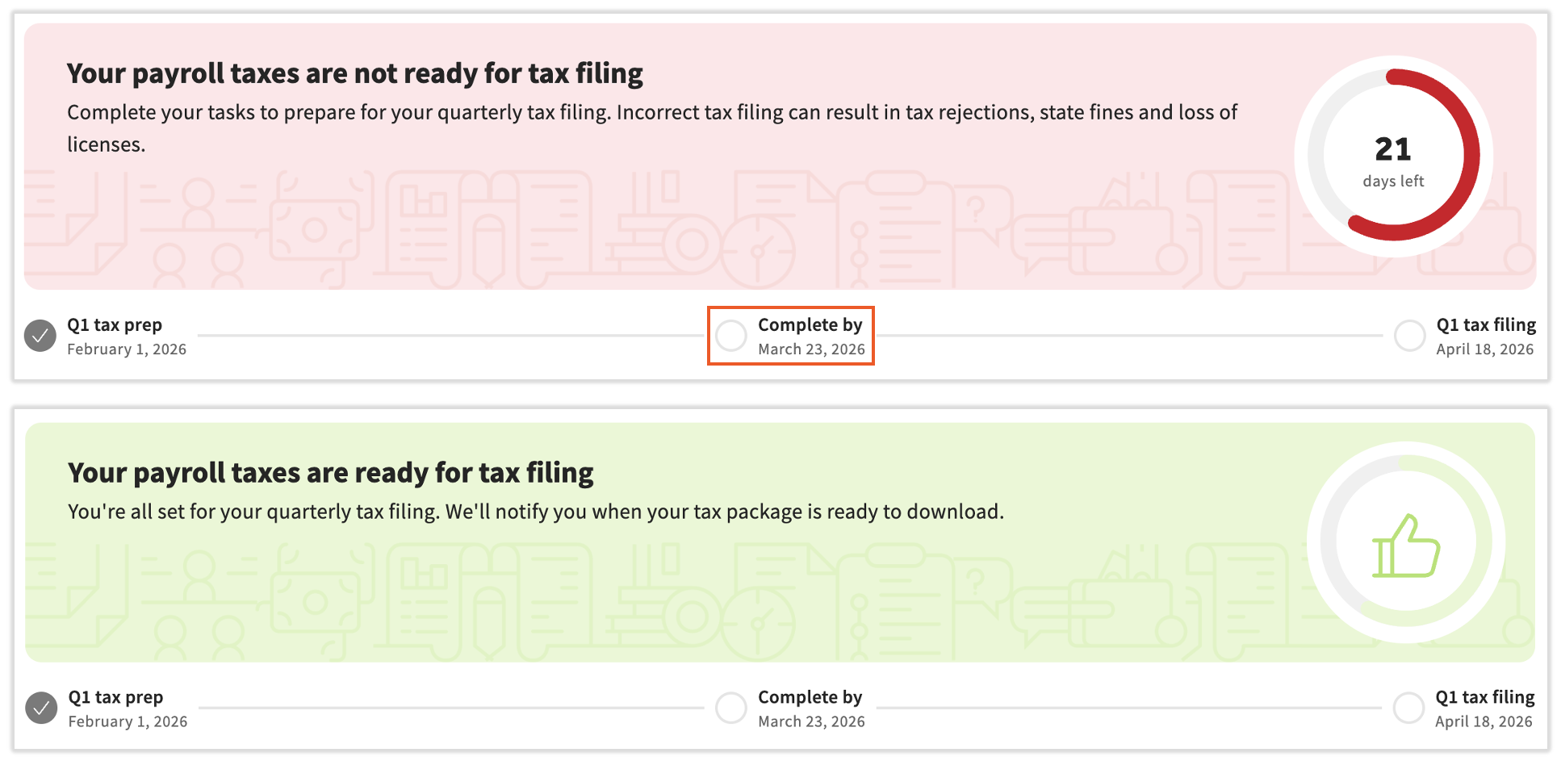This screenshot has width=1561, height=765.
Task: Select Q1 tax filing circle in red banner card
Action: [x=1409, y=336]
